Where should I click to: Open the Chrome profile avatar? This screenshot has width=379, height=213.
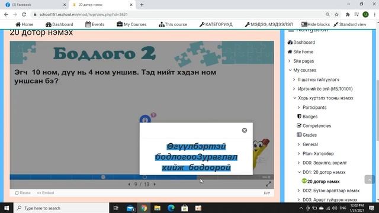click(x=365, y=14)
